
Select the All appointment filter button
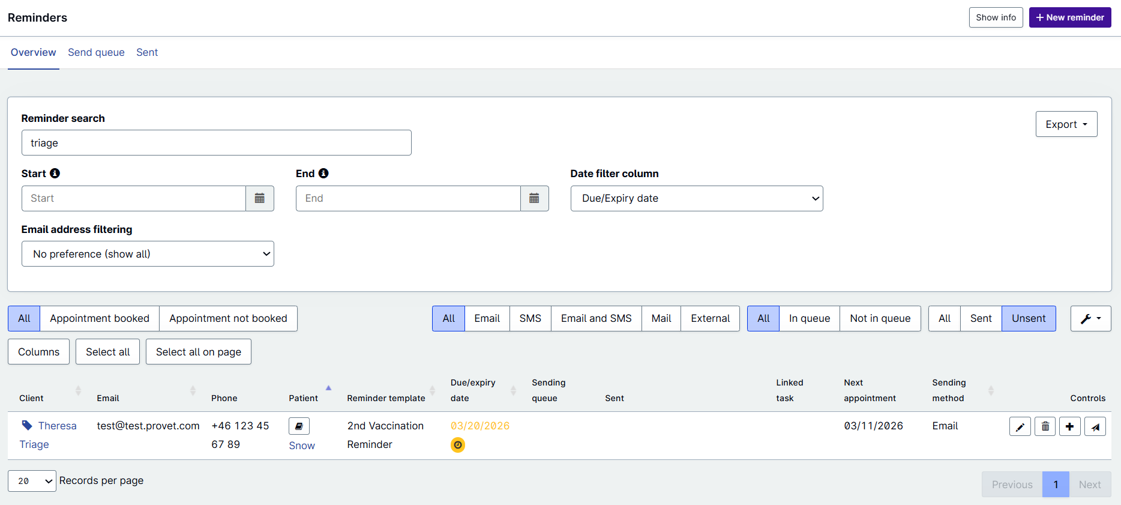point(24,318)
